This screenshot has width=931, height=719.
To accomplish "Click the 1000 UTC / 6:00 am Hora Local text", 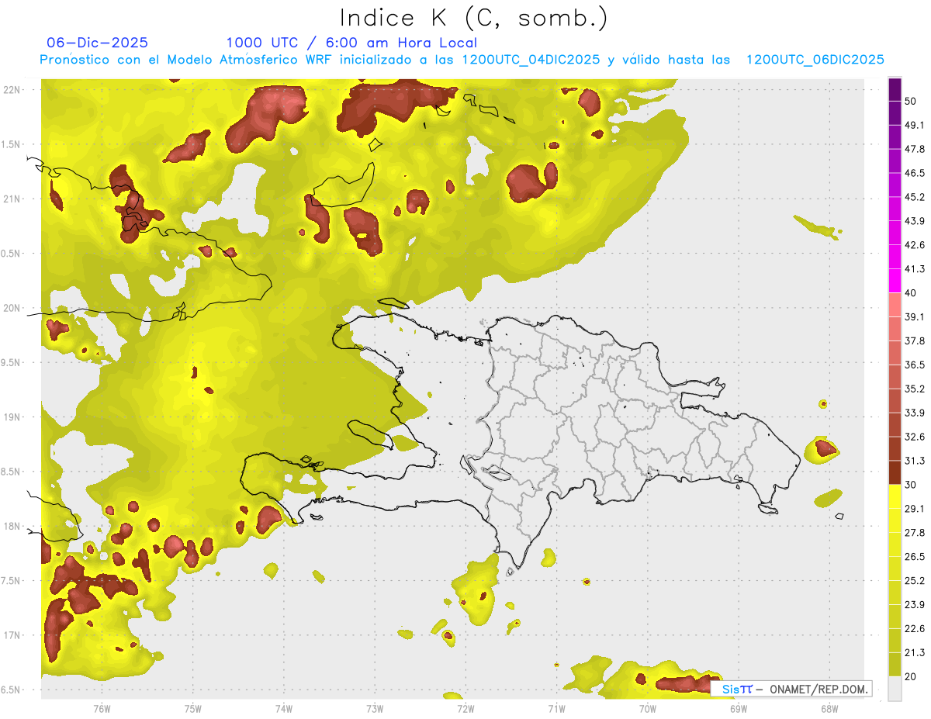I will pos(351,43).
